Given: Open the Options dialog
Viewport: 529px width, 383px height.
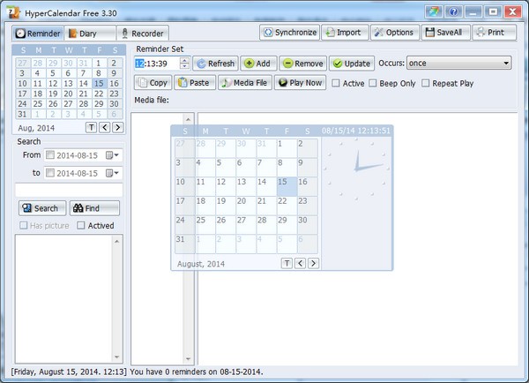Looking at the screenshot, I should tap(395, 33).
